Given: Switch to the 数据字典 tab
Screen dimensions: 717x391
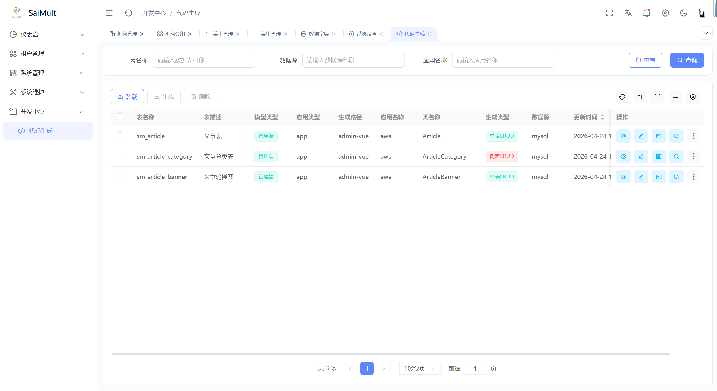Looking at the screenshot, I should coord(318,34).
